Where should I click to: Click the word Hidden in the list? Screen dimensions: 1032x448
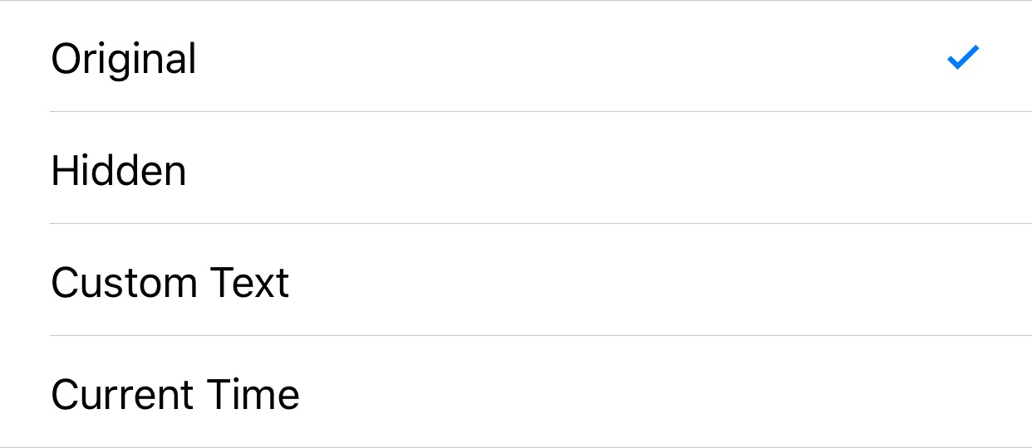[x=119, y=170]
